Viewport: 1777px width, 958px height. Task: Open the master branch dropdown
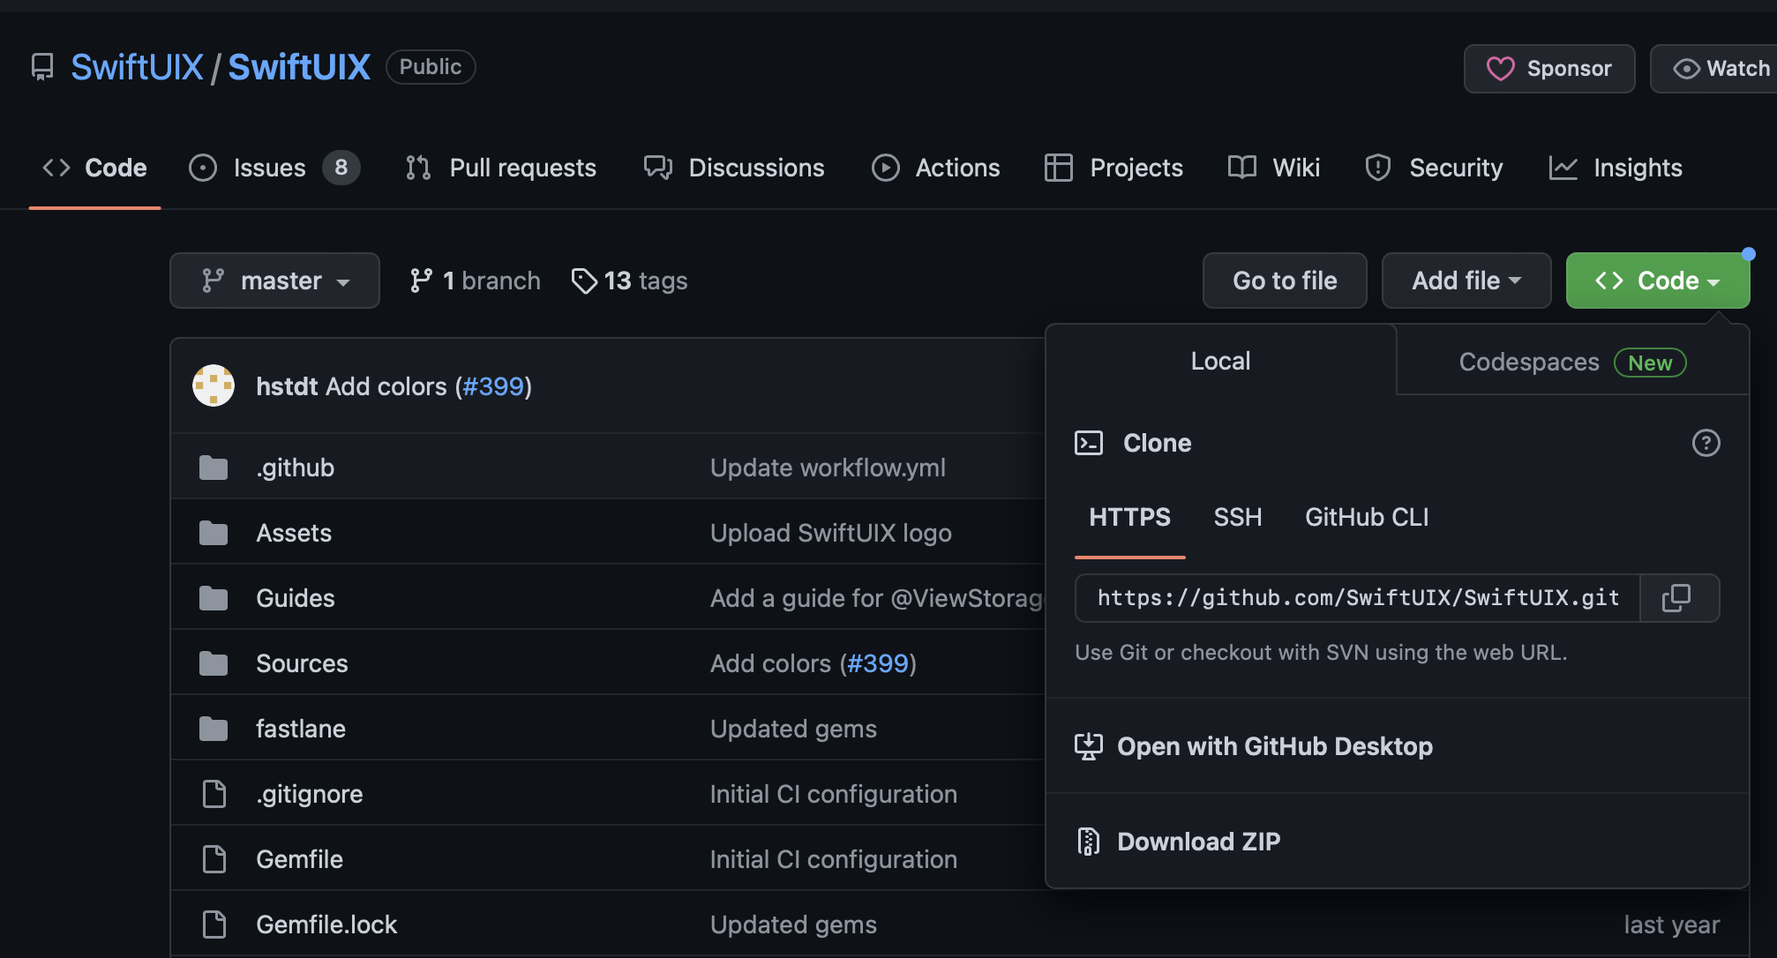(x=274, y=281)
